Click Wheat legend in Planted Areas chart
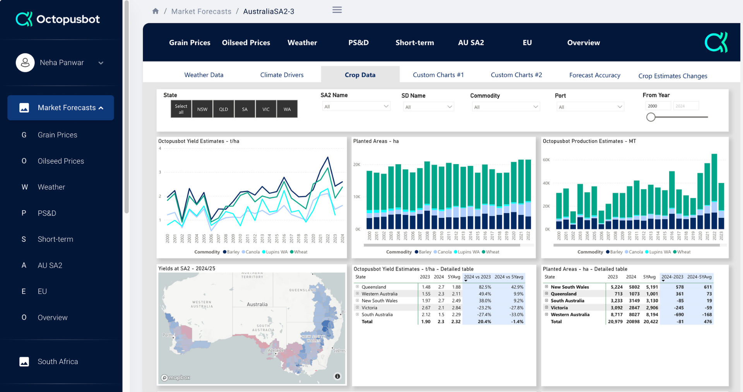The height and width of the screenshot is (392, 743). tap(490, 252)
